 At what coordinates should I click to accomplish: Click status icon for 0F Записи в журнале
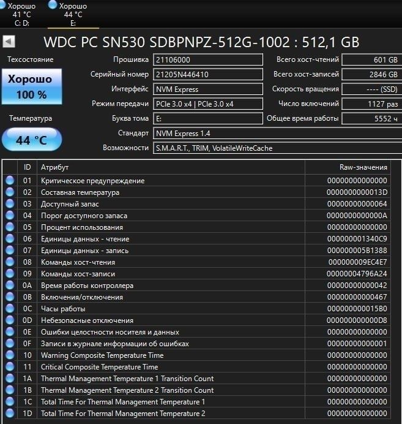point(10,343)
